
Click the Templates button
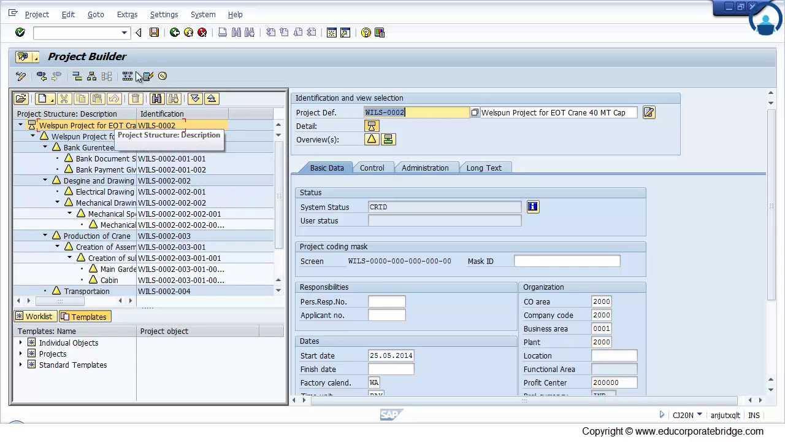click(x=85, y=317)
